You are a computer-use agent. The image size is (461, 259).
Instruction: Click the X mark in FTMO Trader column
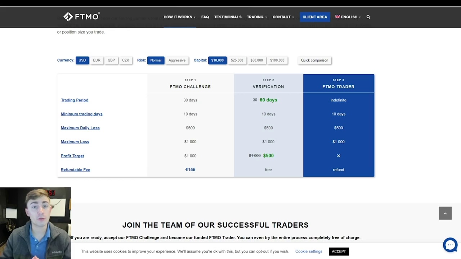[x=339, y=156]
